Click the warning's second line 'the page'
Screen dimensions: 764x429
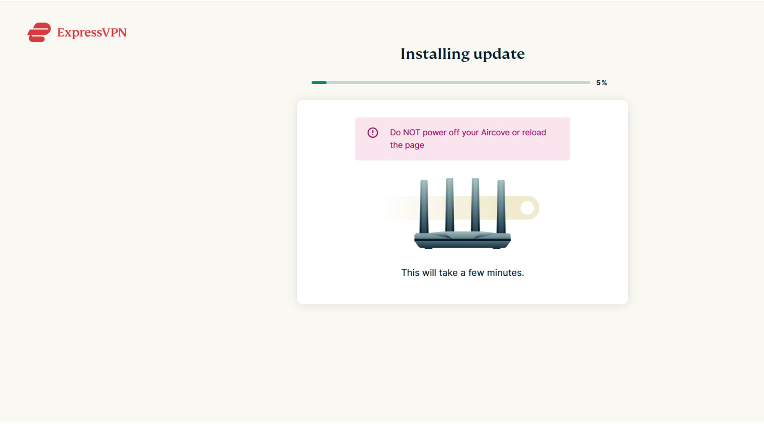pyautogui.click(x=407, y=145)
